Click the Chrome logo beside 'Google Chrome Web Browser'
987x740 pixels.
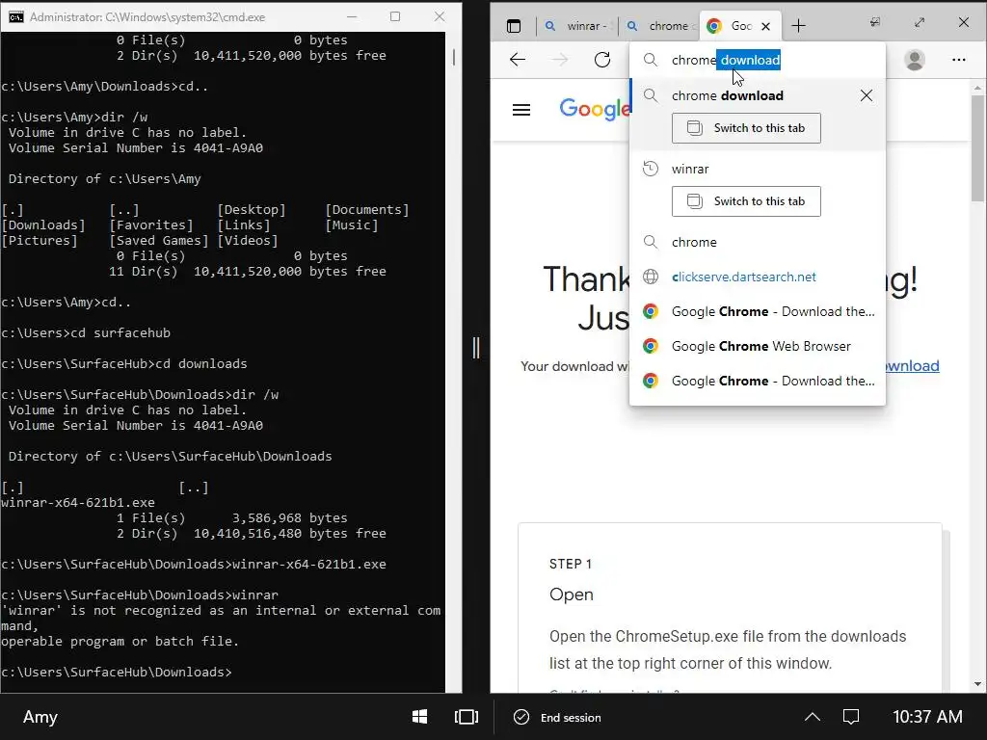pos(651,346)
